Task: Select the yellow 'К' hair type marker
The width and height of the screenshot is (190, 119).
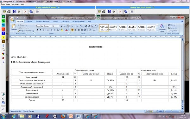Action: click(3, 37)
